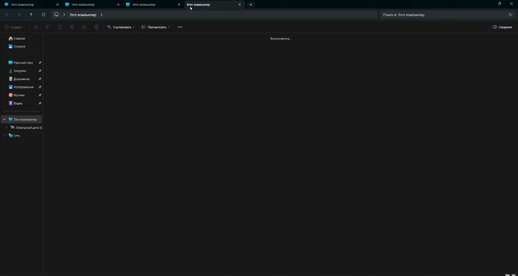Open the Сортировать dropdown
Screen dimensions: 518x276
click(121, 27)
